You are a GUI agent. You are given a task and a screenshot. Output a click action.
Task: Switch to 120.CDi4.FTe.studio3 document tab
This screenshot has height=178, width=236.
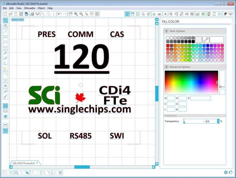point(24,163)
